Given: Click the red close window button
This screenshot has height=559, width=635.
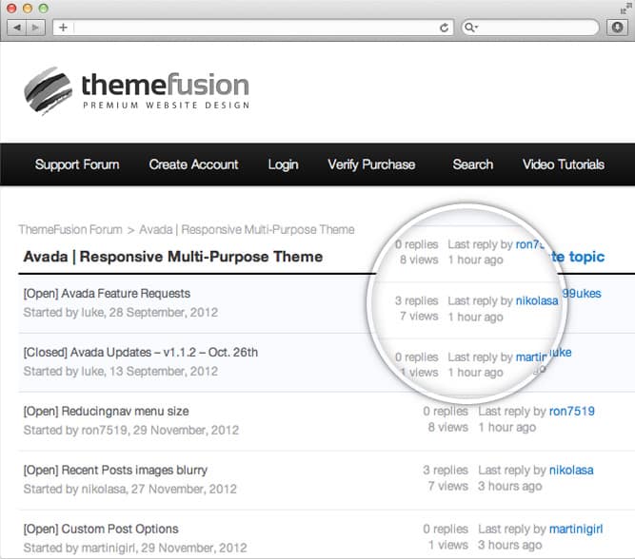Looking at the screenshot, I should [11, 9].
